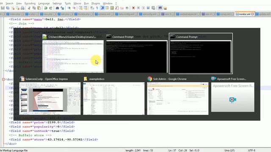Viewport: 271px width, 152px height.
Task: Open the Plugins menu
Action: 96,3
